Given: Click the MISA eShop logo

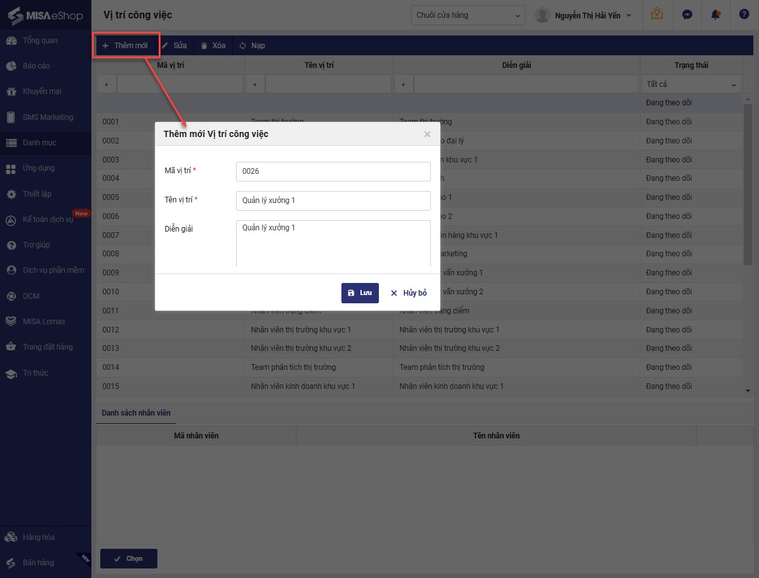Looking at the screenshot, I should pyautogui.click(x=46, y=15).
